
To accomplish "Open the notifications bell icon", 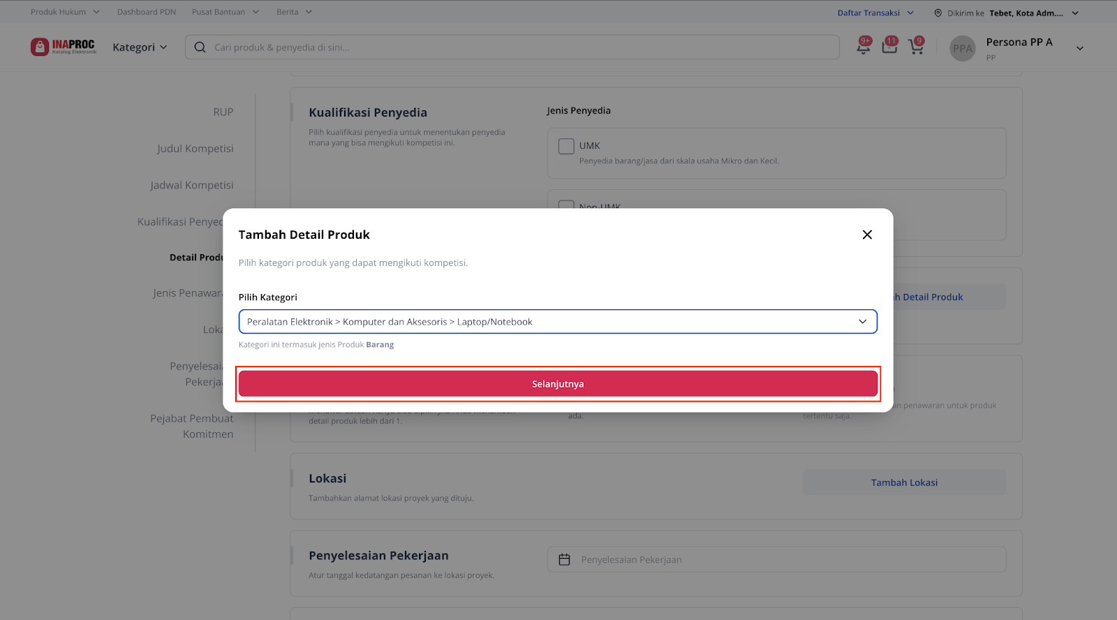I will (x=864, y=47).
